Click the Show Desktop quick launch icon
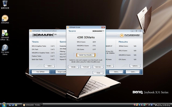 tap(10, 105)
